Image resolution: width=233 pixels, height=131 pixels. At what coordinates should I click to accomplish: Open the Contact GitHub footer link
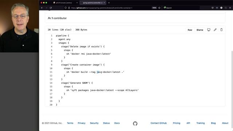point(159,123)
